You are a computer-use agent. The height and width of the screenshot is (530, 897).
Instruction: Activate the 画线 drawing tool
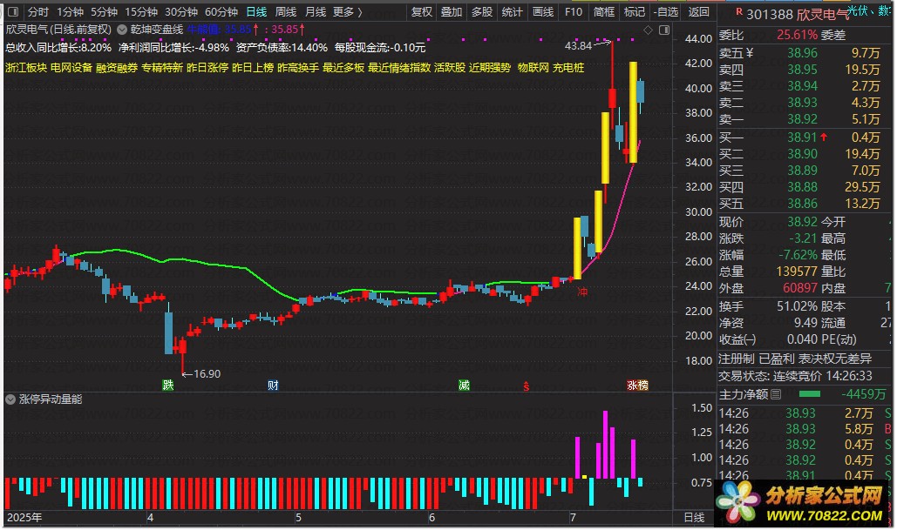coord(543,11)
